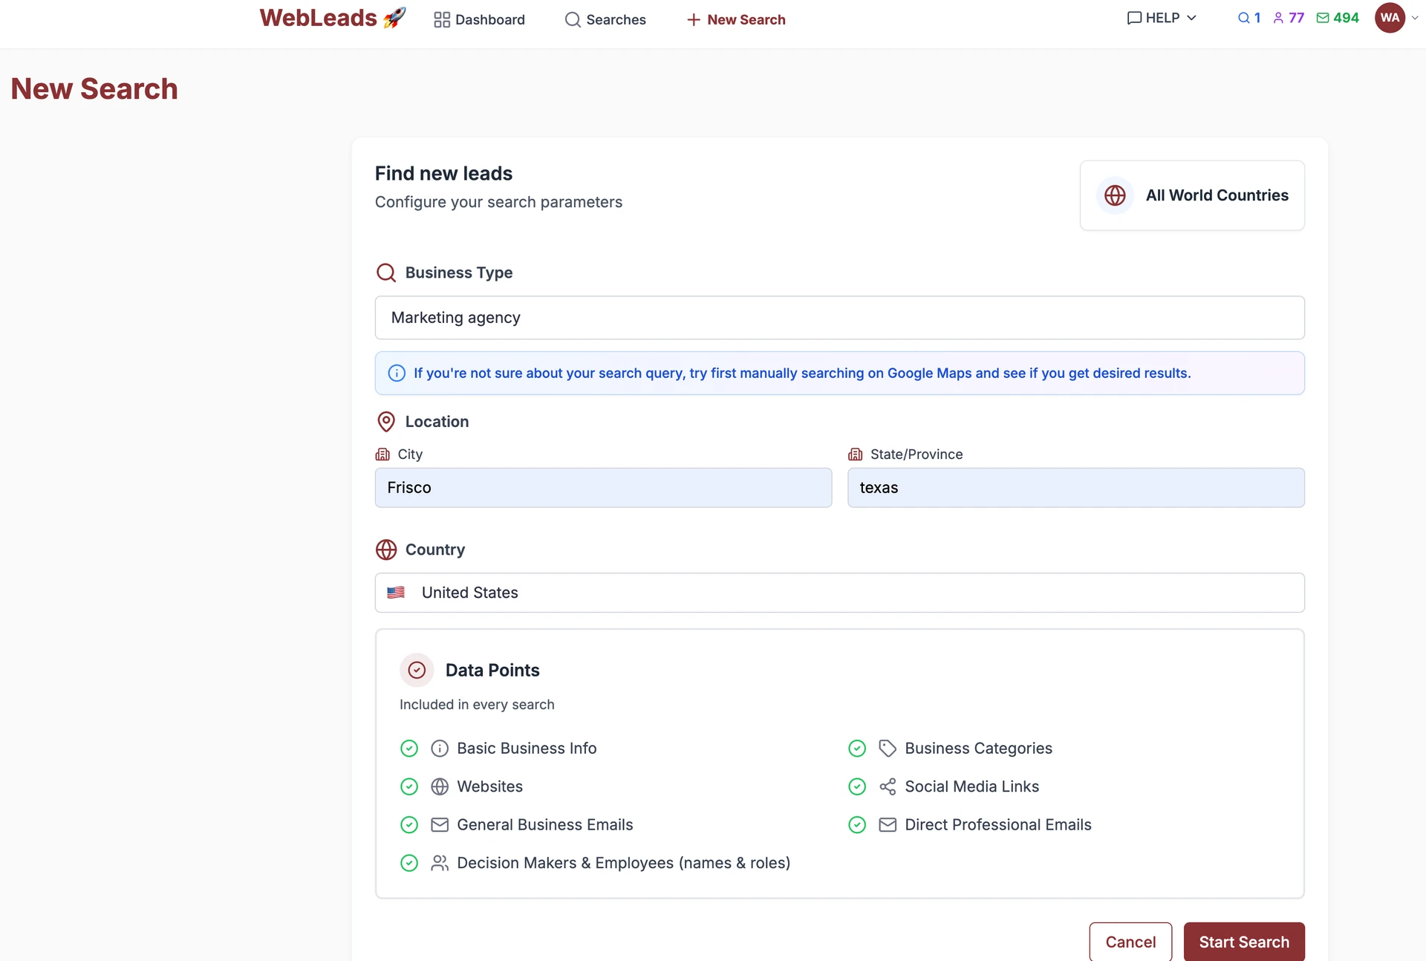This screenshot has width=1426, height=961.
Task: Open the HELP dropdown menu
Action: click(x=1162, y=18)
